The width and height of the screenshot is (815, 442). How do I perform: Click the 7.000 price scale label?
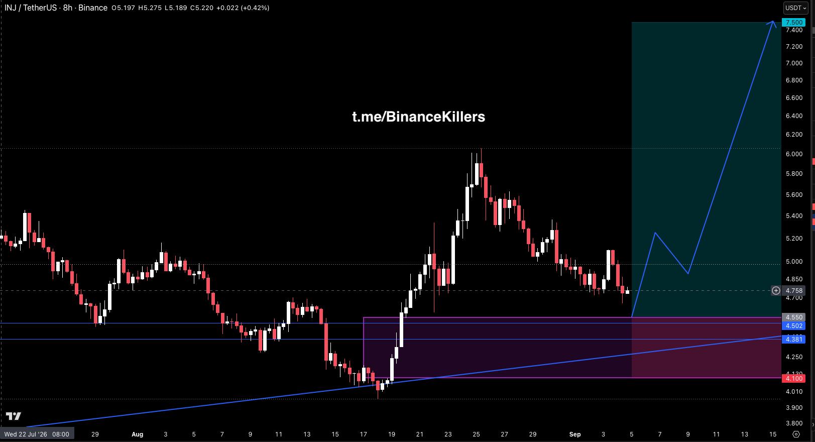pyautogui.click(x=794, y=63)
